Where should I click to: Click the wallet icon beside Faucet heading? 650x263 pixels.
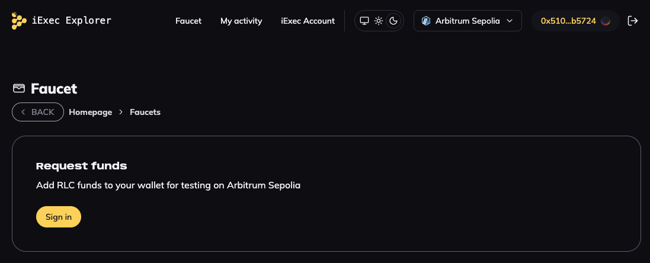[19, 89]
